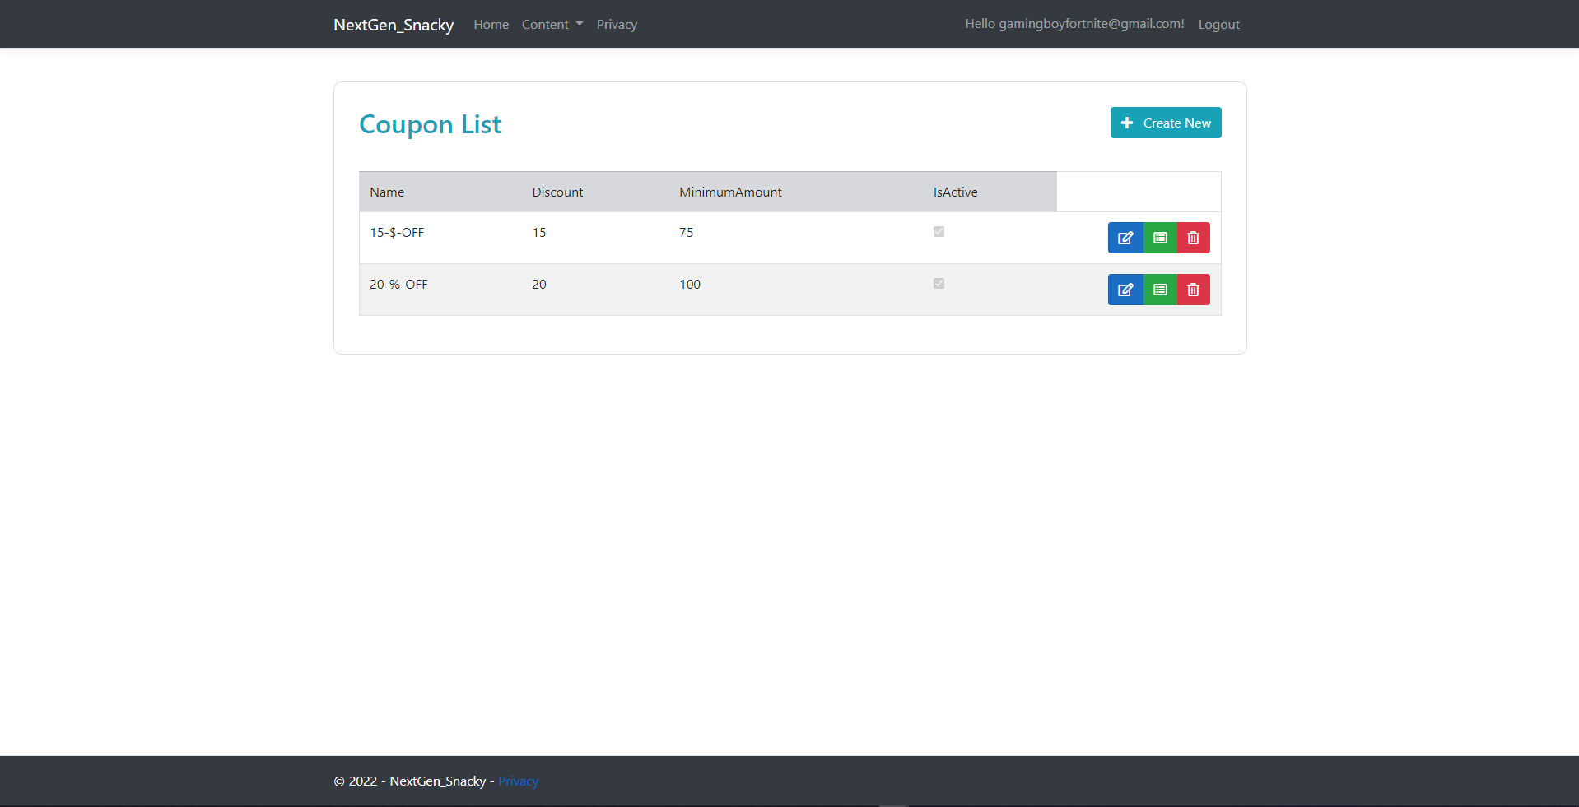The height and width of the screenshot is (807, 1579).
Task: Click the Content menu chevron
Action: point(579,24)
